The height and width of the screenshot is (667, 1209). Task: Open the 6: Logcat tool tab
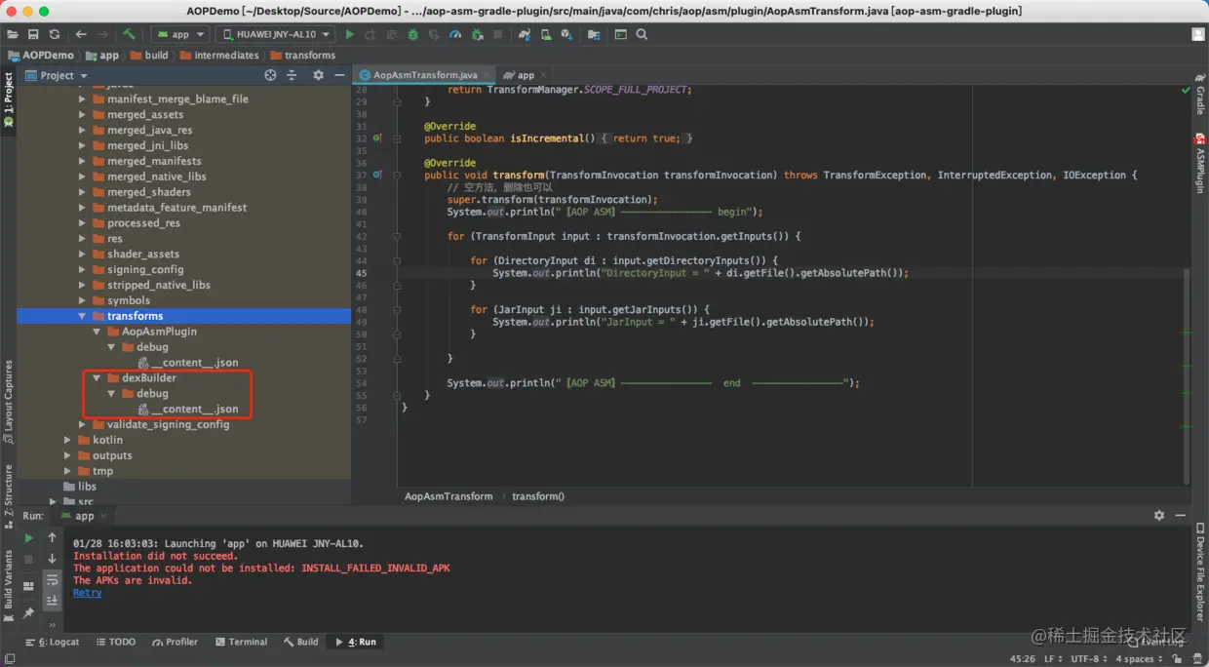(x=53, y=642)
